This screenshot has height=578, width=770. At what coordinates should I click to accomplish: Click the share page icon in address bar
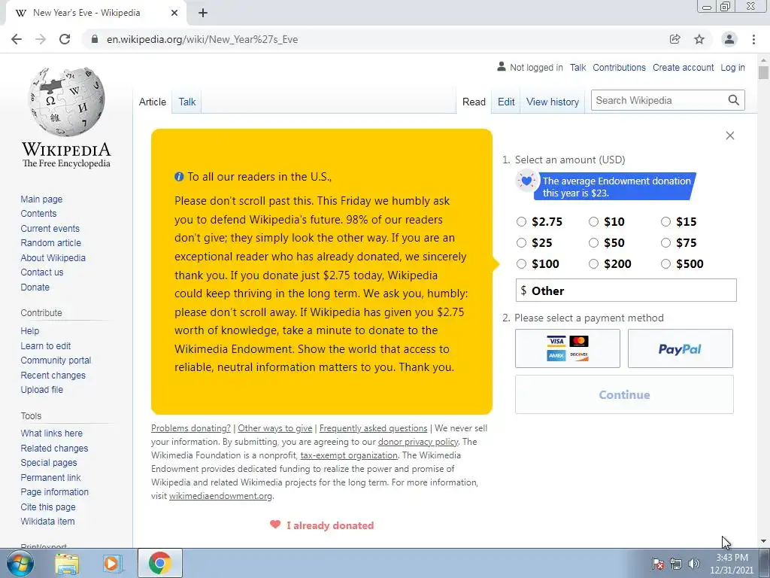pyautogui.click(x=675, y=39)
